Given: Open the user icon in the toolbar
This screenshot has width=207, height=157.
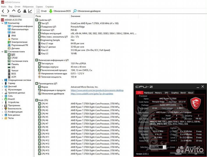Looking at the screenshot, I should [24, 11].
